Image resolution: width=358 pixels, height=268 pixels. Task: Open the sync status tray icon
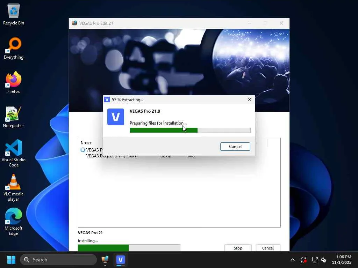pyautogui.click(x=304, y=260)
